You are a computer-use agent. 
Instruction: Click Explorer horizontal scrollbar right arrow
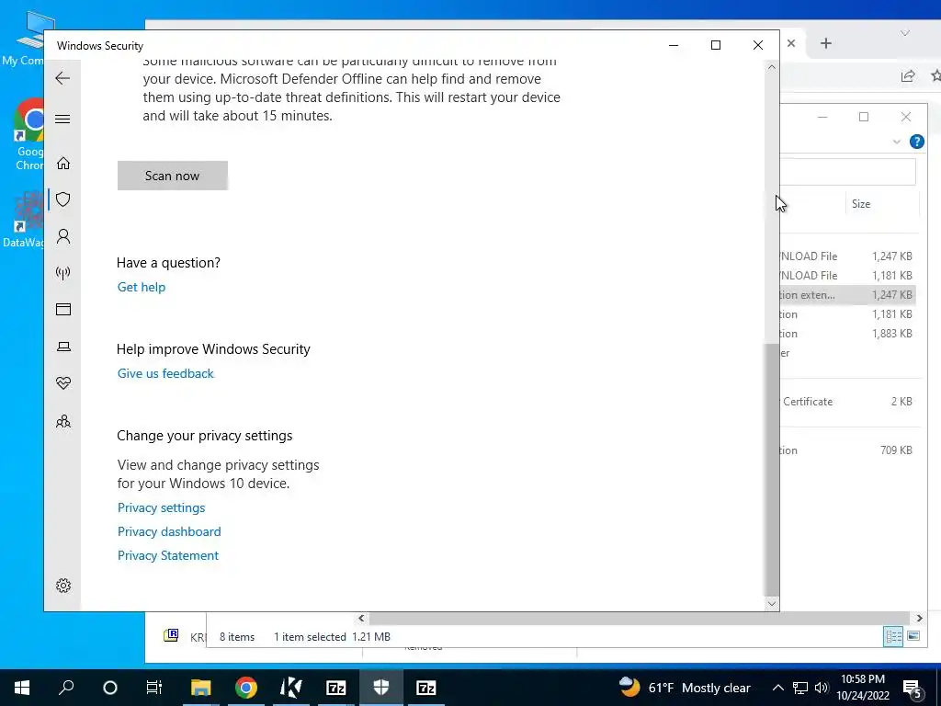point(919,618)
